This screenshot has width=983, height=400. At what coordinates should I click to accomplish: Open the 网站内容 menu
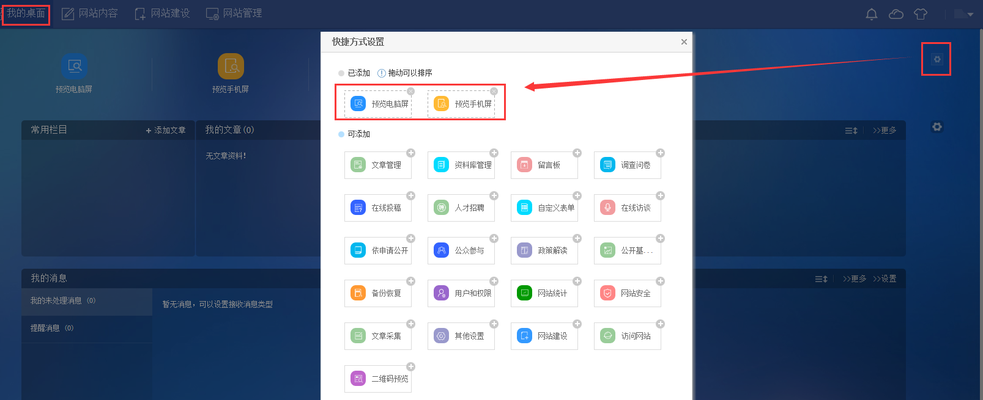tap(90, 13)
